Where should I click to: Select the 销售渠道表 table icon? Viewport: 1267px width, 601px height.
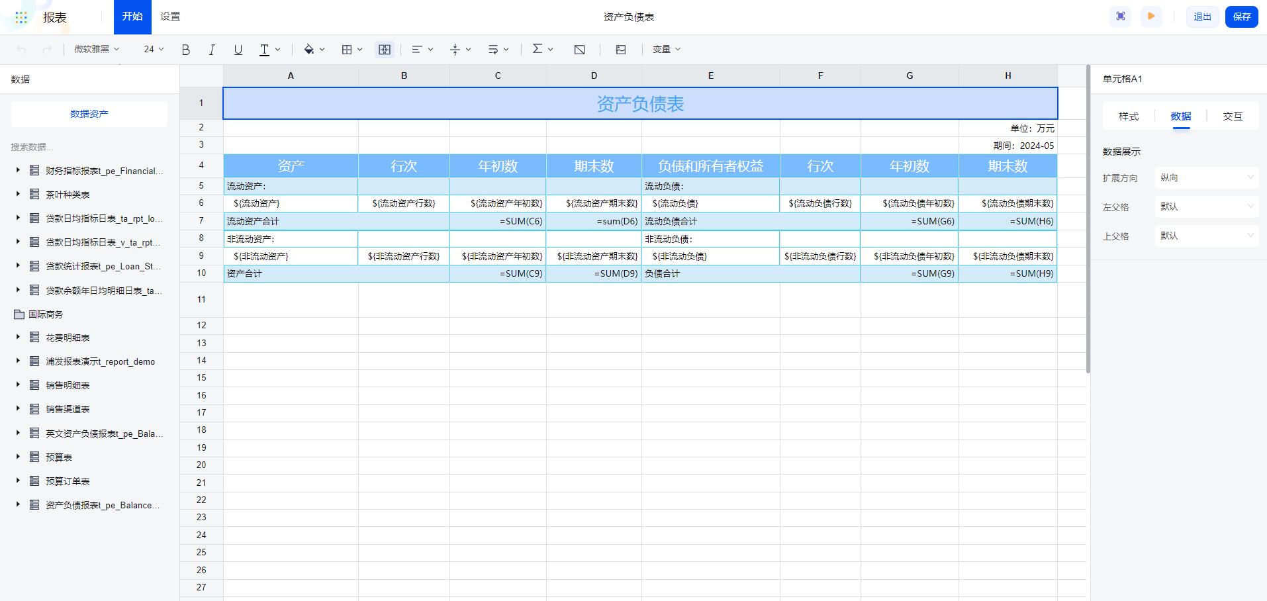pos(34,409)
